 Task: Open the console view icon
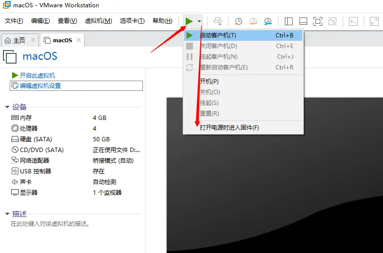[x=353, y=21]
